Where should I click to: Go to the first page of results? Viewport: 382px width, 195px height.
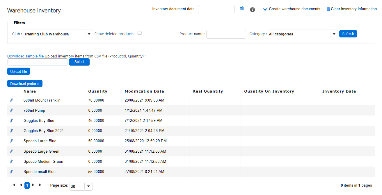click(14, 185)
